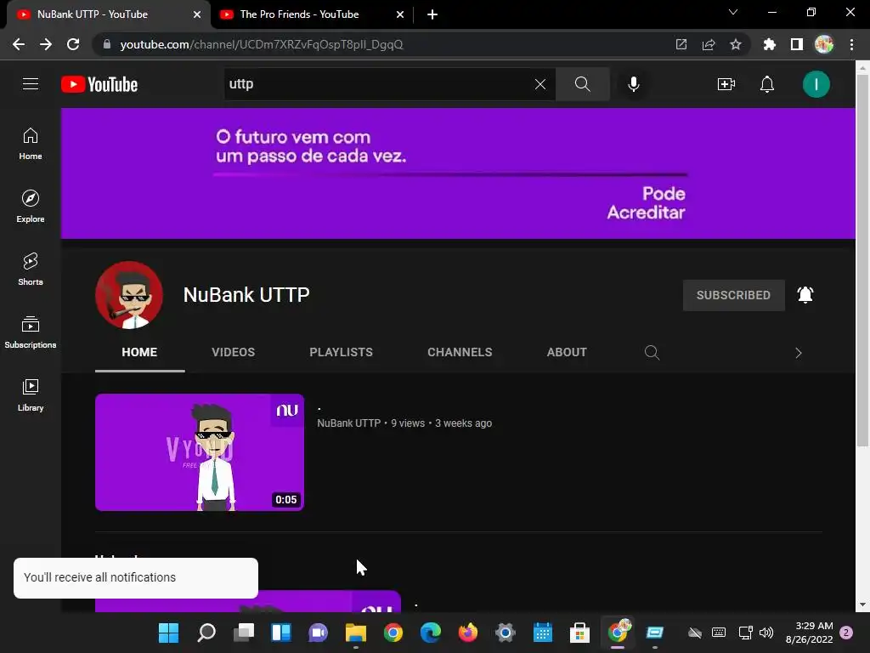Open Subscriptions in the sidebar
The image size is (870, 653).
(x=31, y=332)
